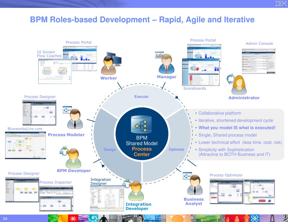Click the flow diagram icon beside Business Analyst
The image size is (288, 222).
point(187,176)
